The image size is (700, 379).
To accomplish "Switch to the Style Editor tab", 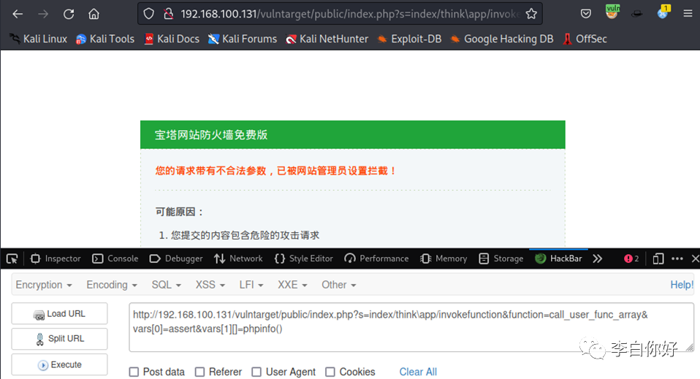I will (x=303, y=259).
